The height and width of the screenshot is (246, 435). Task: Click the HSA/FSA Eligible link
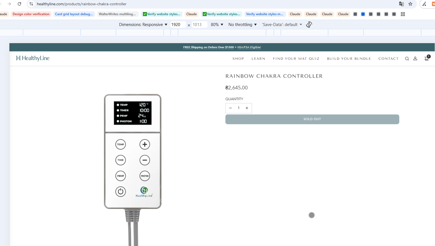(249, 47)
